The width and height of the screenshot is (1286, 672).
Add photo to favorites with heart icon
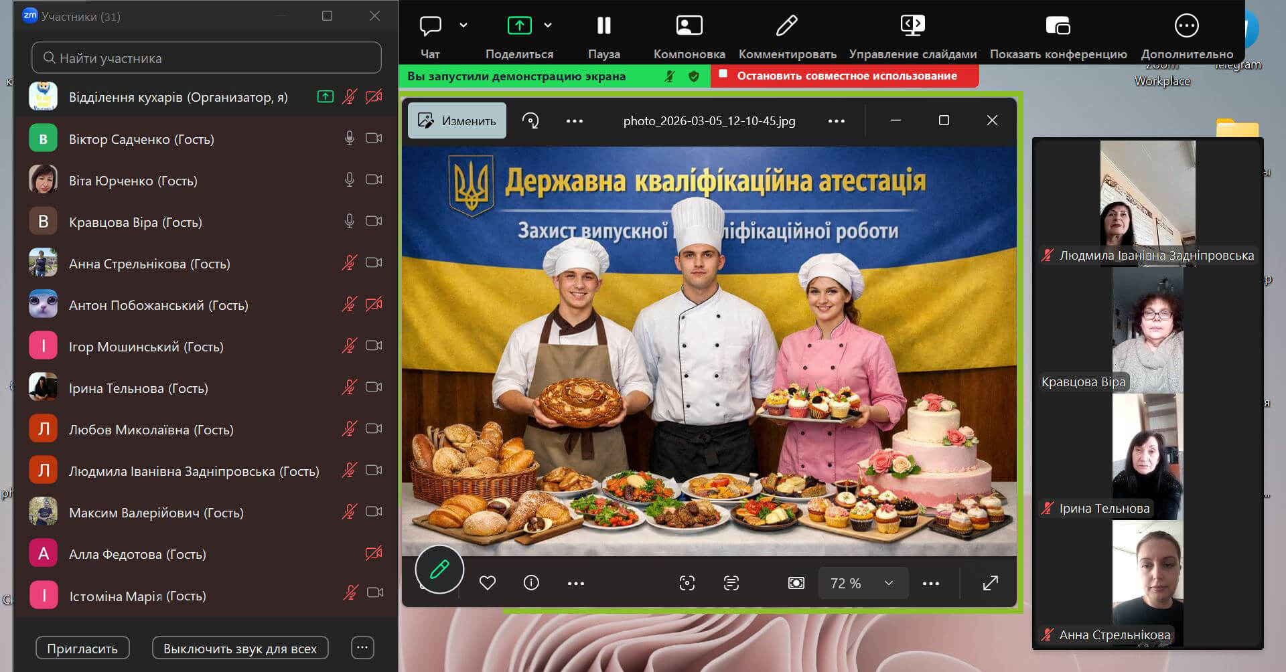[488, 583]
